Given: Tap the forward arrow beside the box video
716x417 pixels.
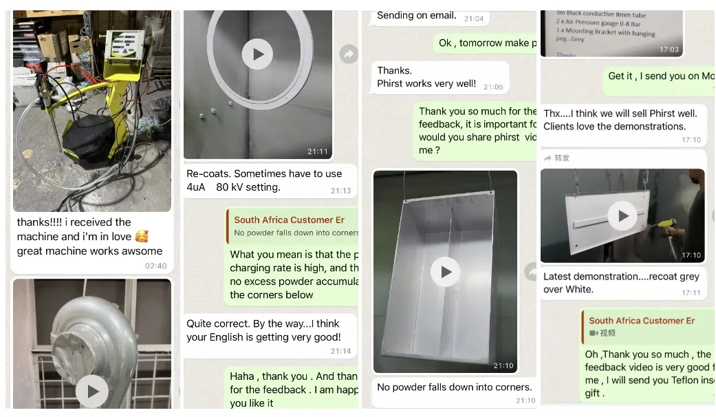Looking at the screenshot, I should click(x=532, y=272).
